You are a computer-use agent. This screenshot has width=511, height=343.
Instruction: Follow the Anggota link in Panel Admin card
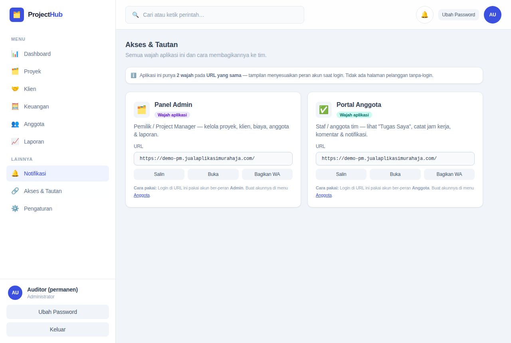[x=142, y=195]
